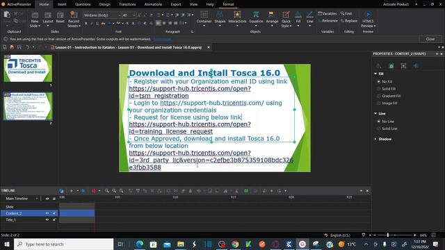Open the Transitions ribbon tab
Screen dimensions: 445x250
[x=127, y=4]
